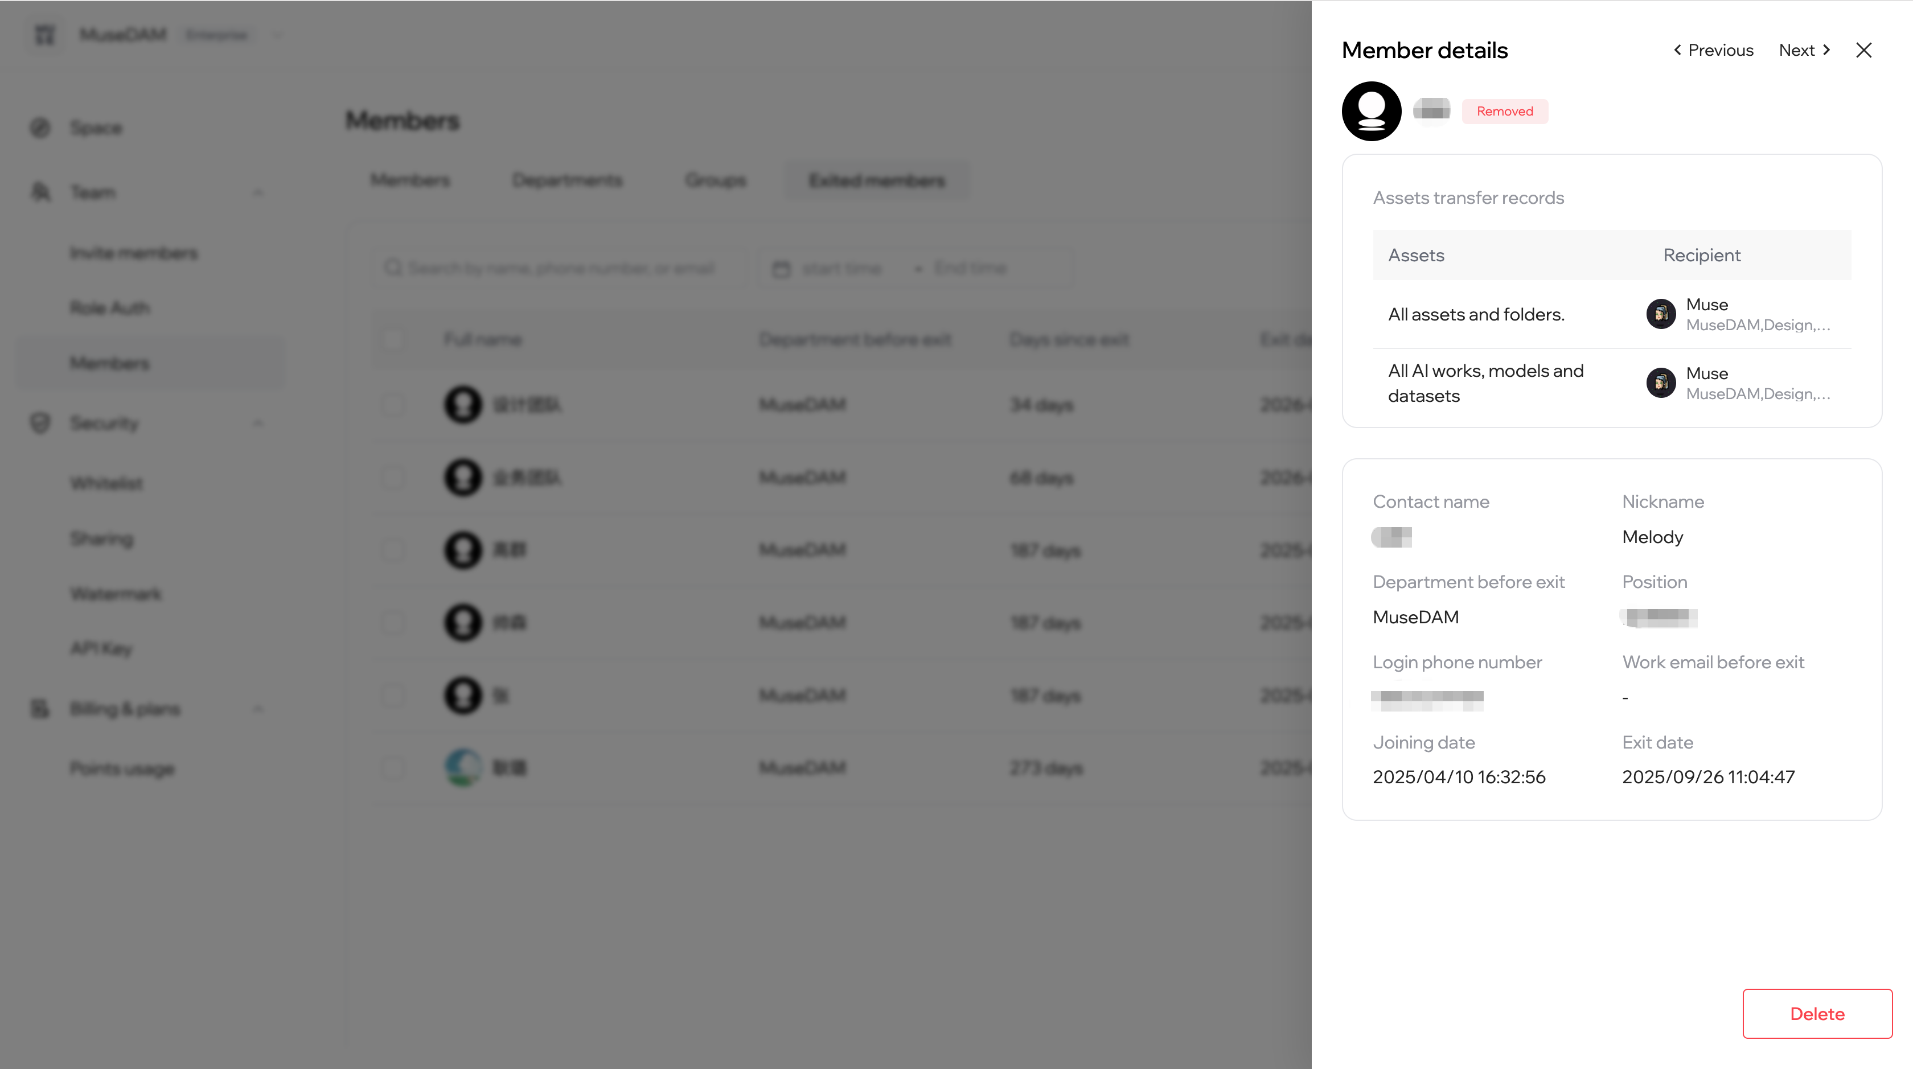Click the calendar icon in date filter
Viewport: 1913px width, 1069px height.
pyautogui.click(x=781, y=268)
